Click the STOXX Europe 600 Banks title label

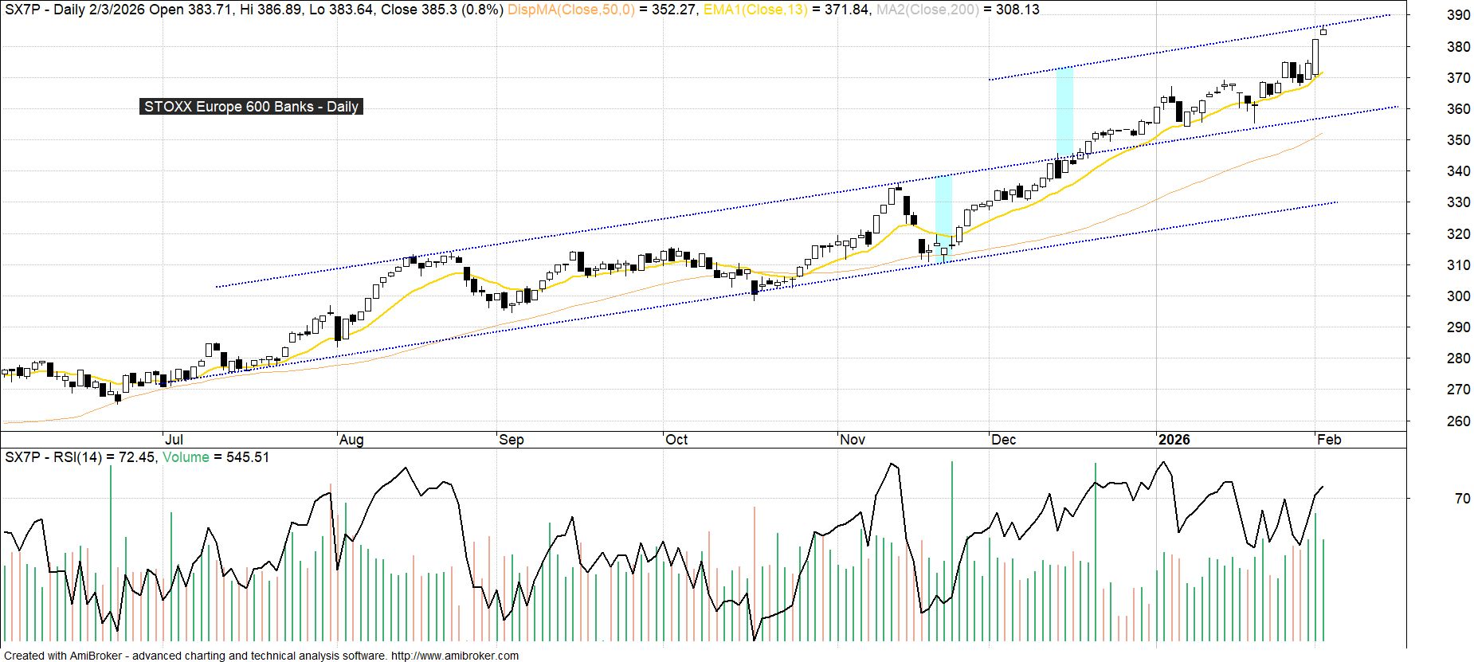click(x=251, y=107)
